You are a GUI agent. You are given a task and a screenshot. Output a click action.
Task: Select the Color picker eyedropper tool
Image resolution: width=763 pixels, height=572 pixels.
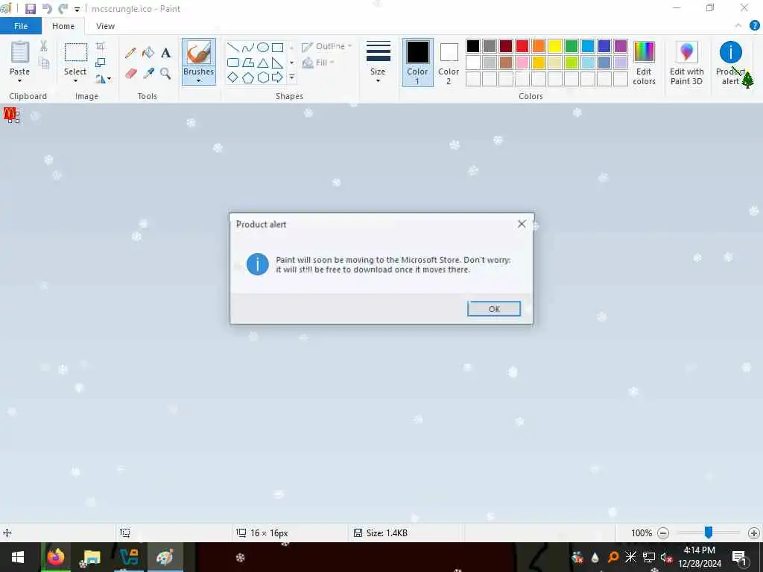(x=148, y=74)
